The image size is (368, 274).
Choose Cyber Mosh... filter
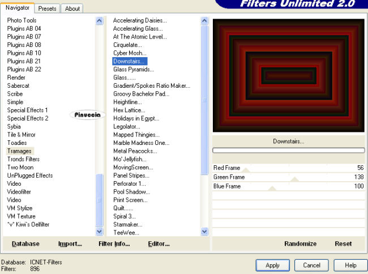coord(130,53)
